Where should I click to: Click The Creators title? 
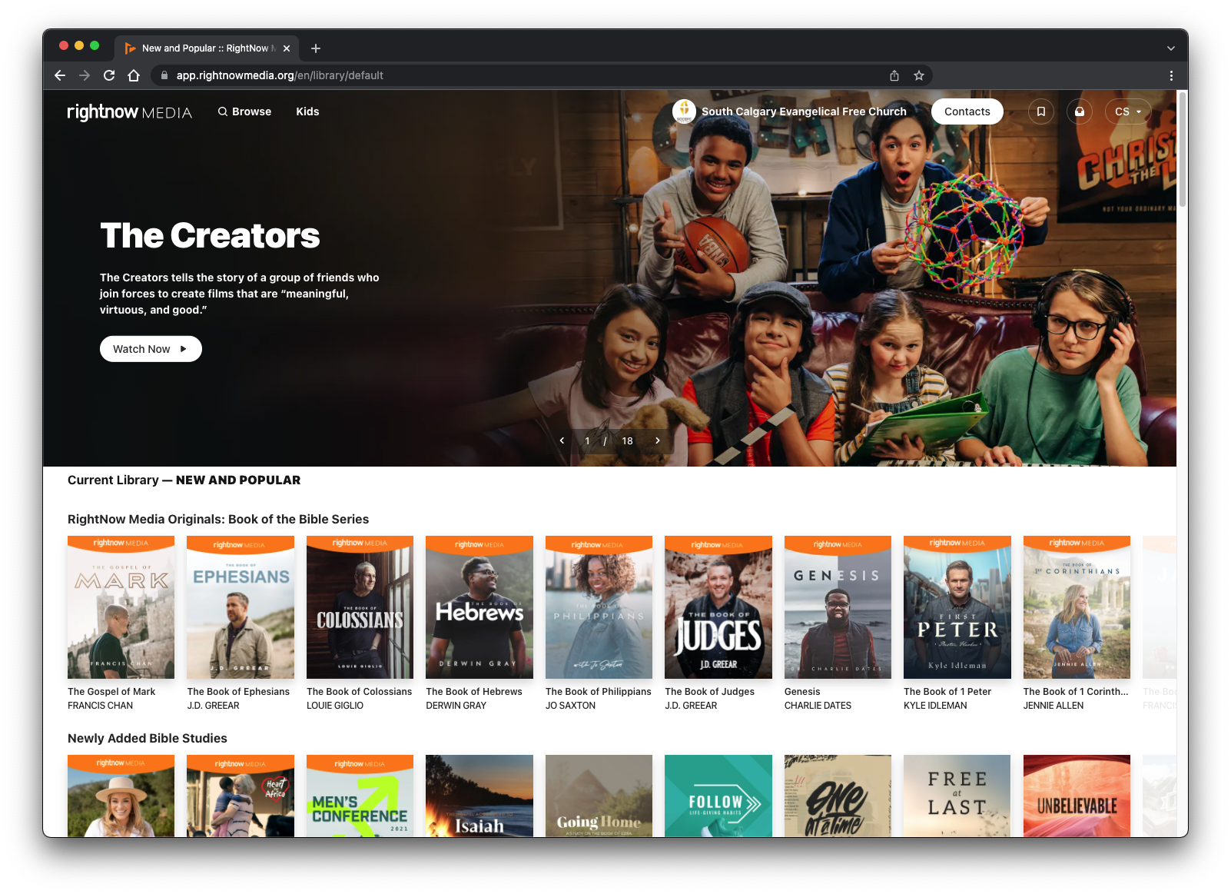pos(210,235)
